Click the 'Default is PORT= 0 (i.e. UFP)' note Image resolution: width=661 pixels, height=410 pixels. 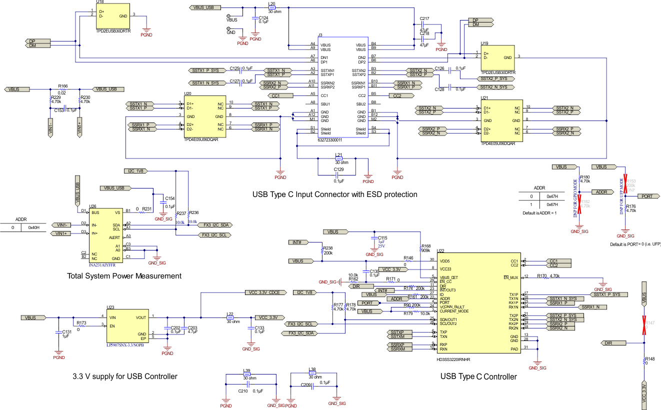click(635, 244)
